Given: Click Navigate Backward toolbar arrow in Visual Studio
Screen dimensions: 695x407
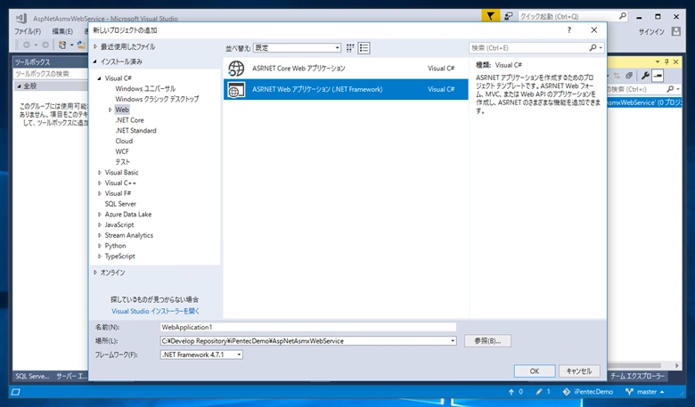Looking at the screenshot, I should coord(27,45).
